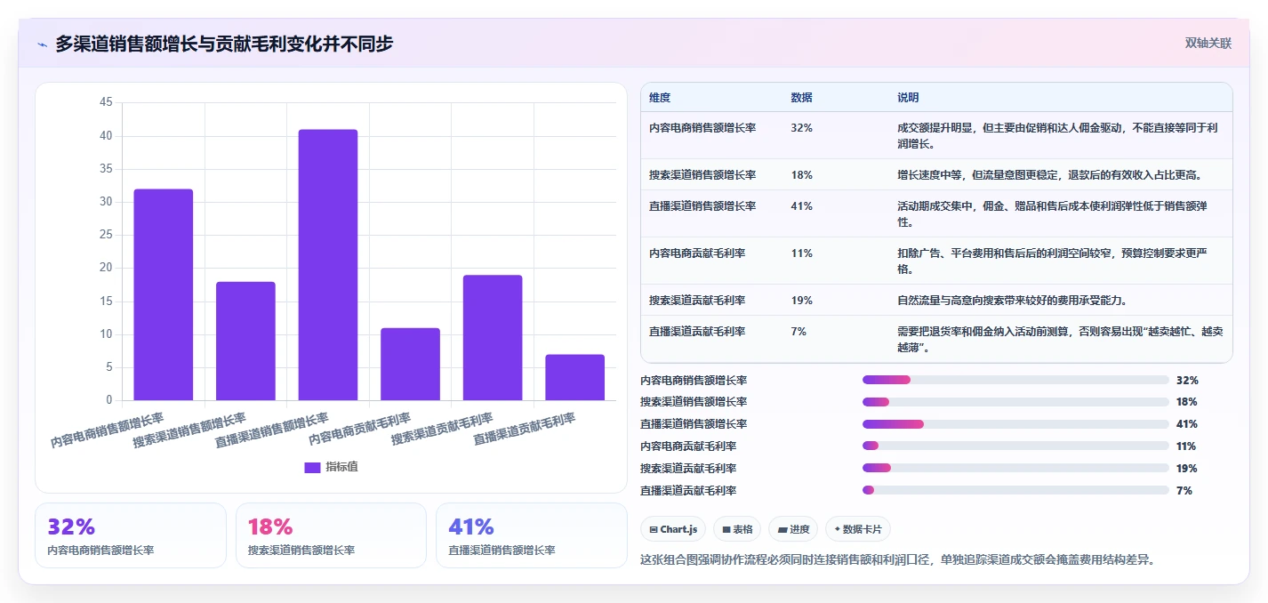Click the 双轴关联 label in header

point(1208,44)
